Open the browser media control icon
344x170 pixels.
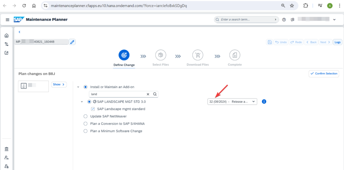pos(320,6)
